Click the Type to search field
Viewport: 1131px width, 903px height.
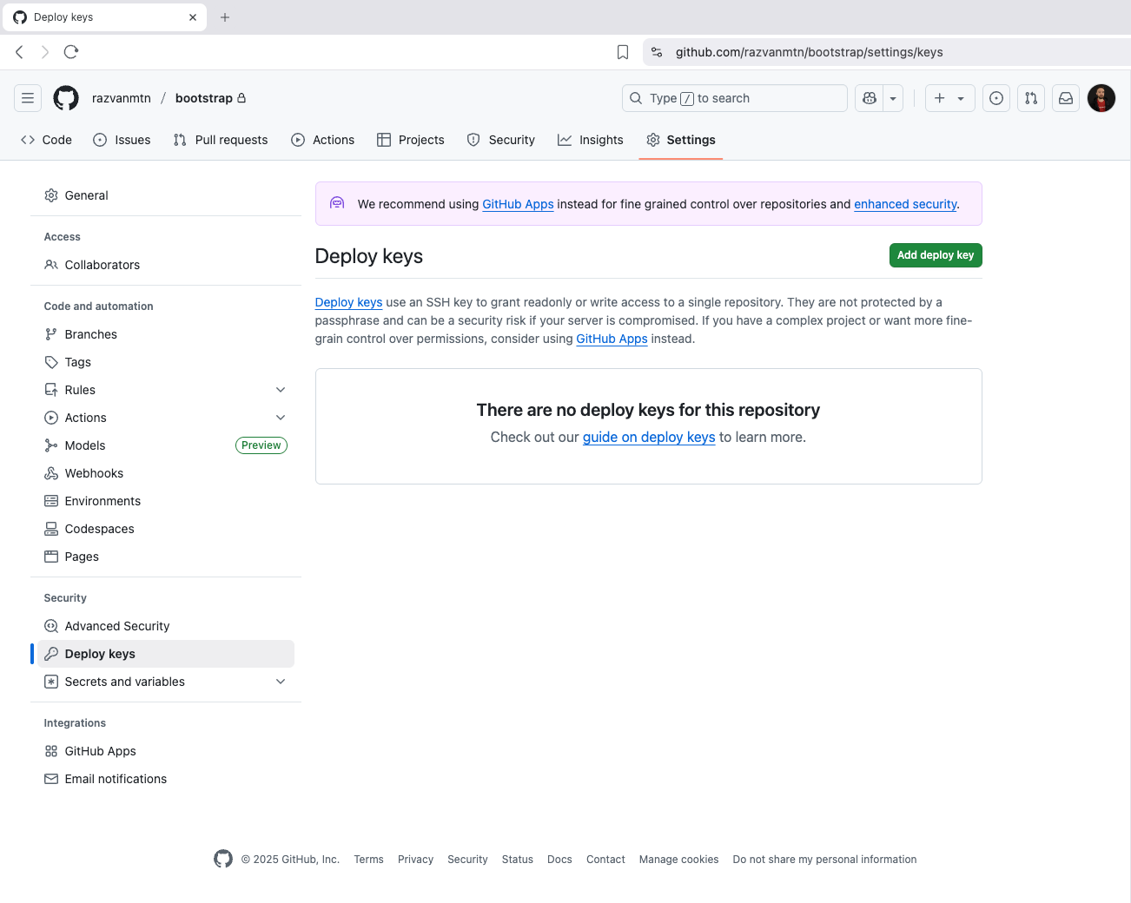tap(735, 98)
